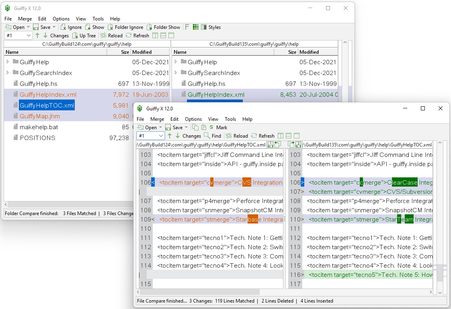
Task: Save first file using the disk 1 icon
Action: 271,145
